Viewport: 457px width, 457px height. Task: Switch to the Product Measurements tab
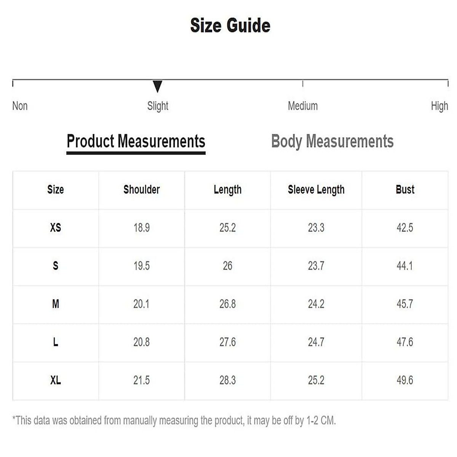(x=136, y=141)
